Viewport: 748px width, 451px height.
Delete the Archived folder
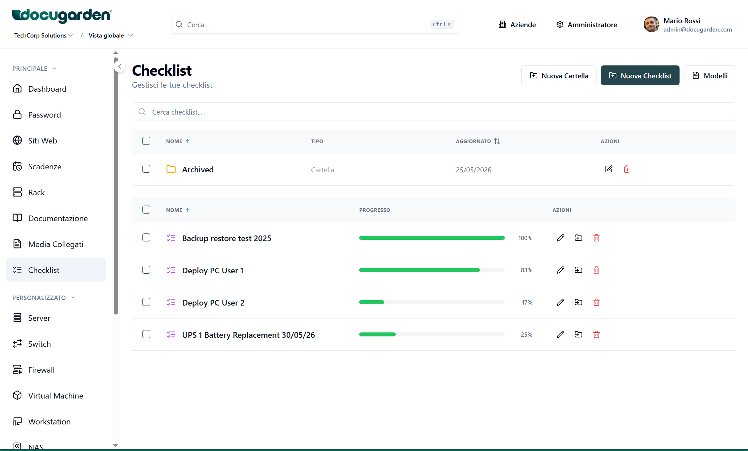(x=627, y=169)
